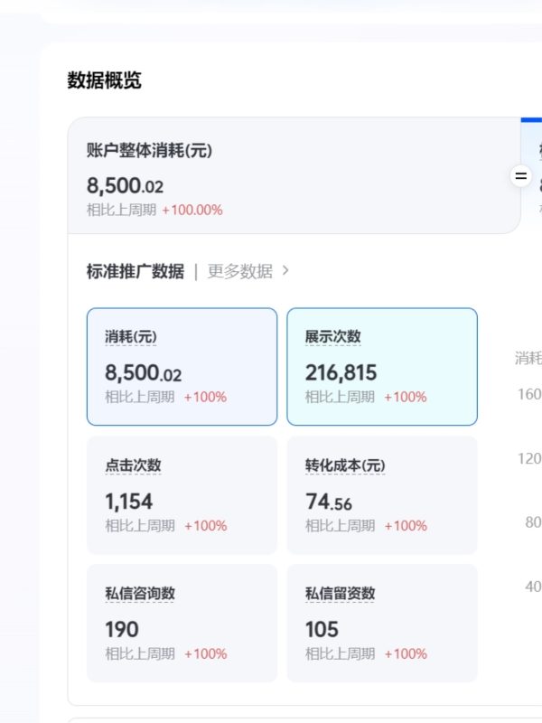This screenshot has height=723, width=542.
Task: Click the 数据概览 section heading
Action: pyautogui.click(x=104, y=80)
